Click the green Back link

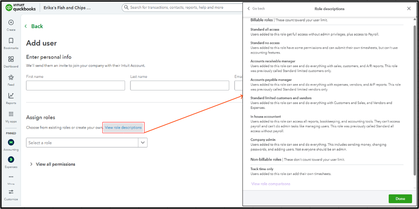34,26
